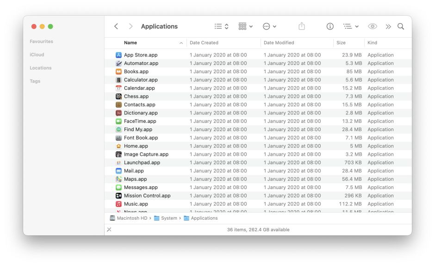Select the Music.app icon

click(119, 204)
